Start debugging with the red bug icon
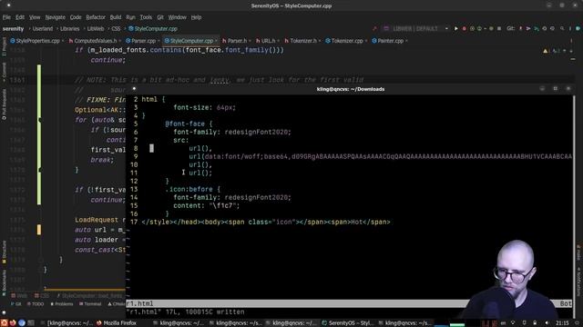 point(464,28)
